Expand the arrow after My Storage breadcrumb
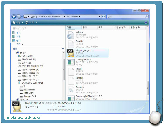This screenshot has height=127, width=164. pos(79,16)
